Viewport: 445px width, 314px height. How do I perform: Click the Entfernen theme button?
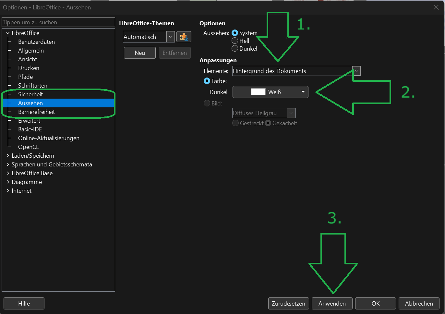click(x=175, y=53)
